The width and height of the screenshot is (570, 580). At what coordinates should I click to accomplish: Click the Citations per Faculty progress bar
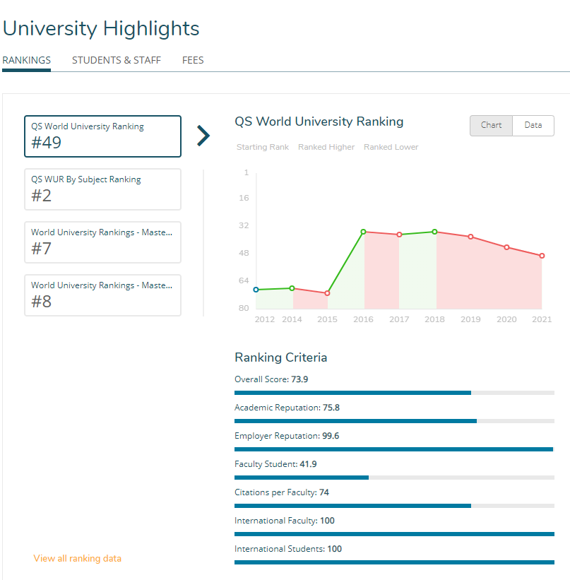tap(394, 506)
